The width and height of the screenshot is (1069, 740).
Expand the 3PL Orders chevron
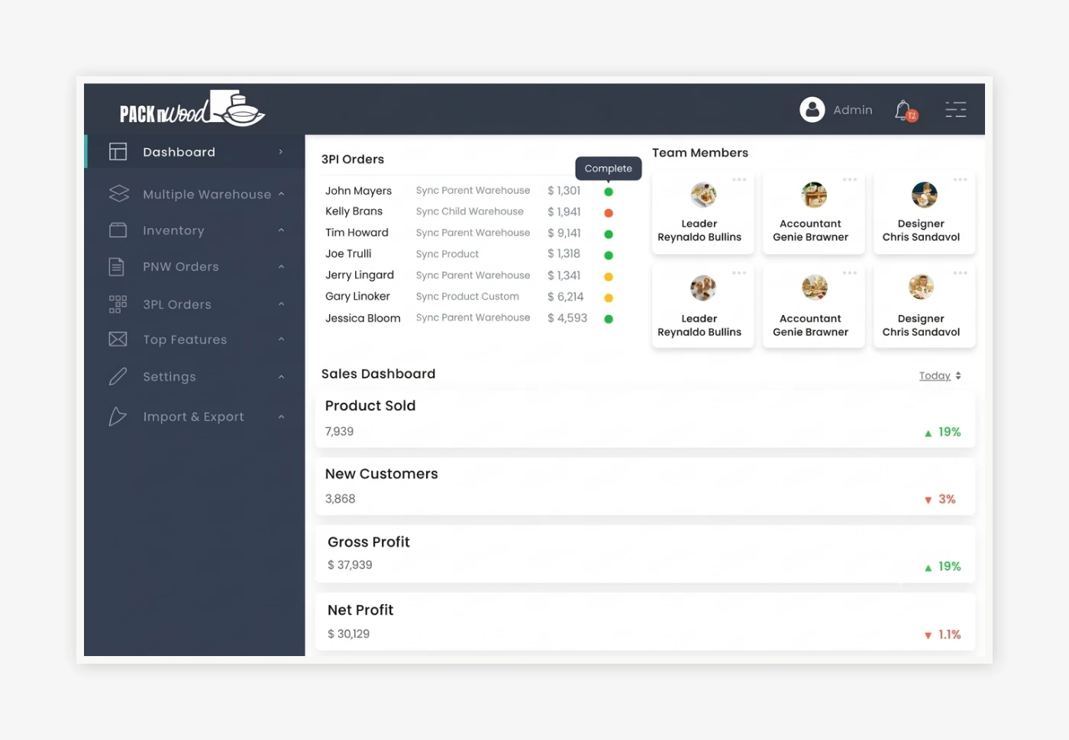281,304
